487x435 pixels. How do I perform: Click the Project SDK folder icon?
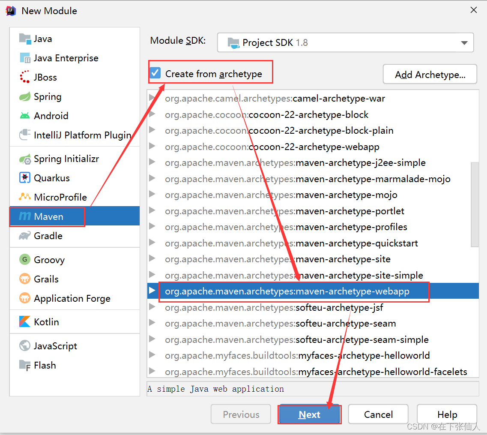(233, 43)
